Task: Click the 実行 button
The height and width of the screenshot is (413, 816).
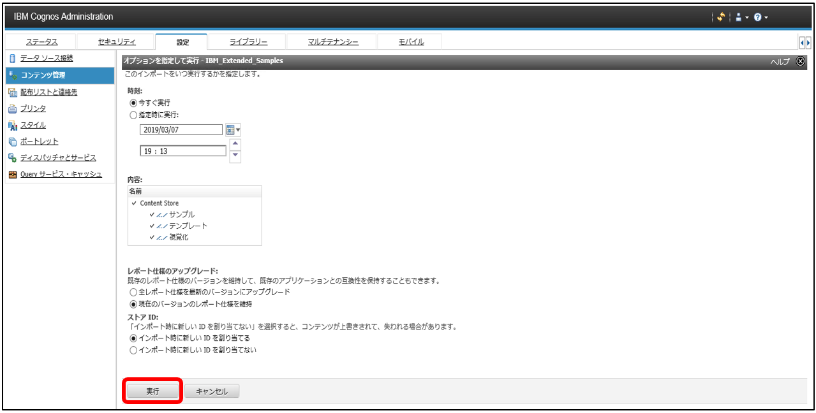Action: 152,391
